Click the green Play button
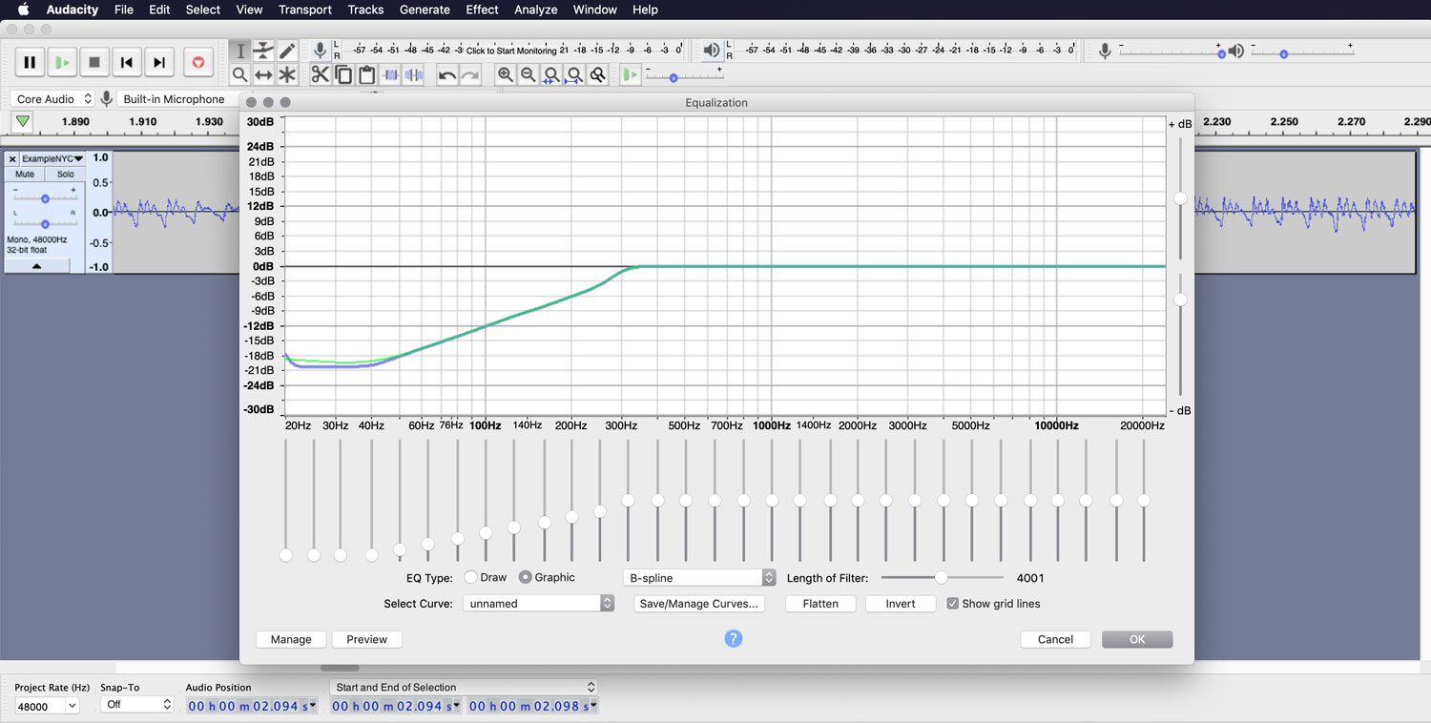Viewport: 1431px width, 723px height. [x=62, y=63]
